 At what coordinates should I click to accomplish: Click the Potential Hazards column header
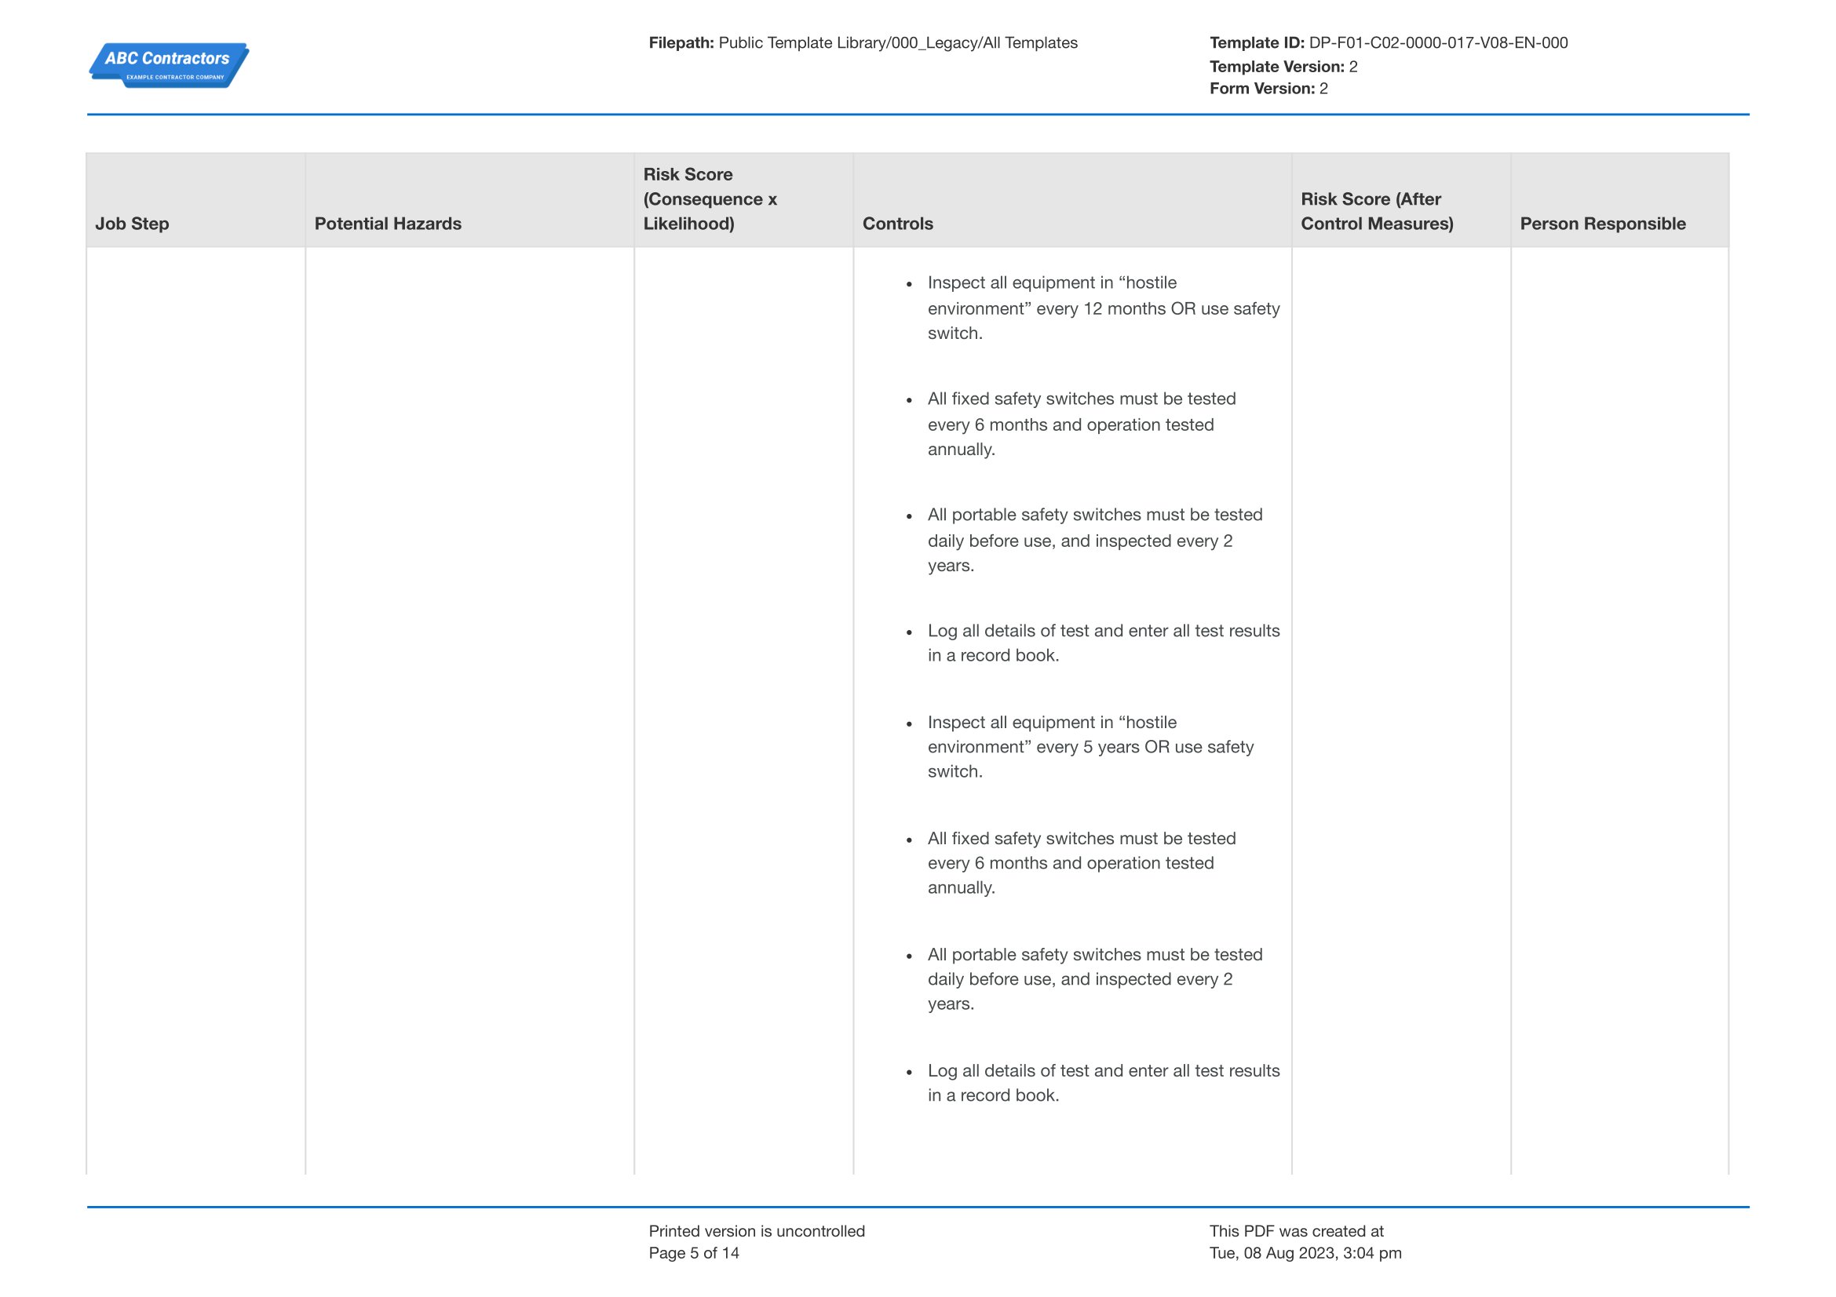coord(388,224)
